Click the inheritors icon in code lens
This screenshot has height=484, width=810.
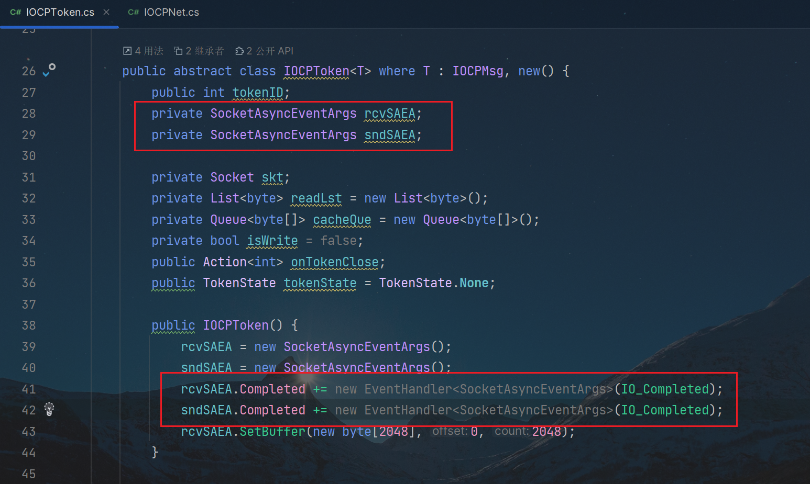tap(179, 51)
